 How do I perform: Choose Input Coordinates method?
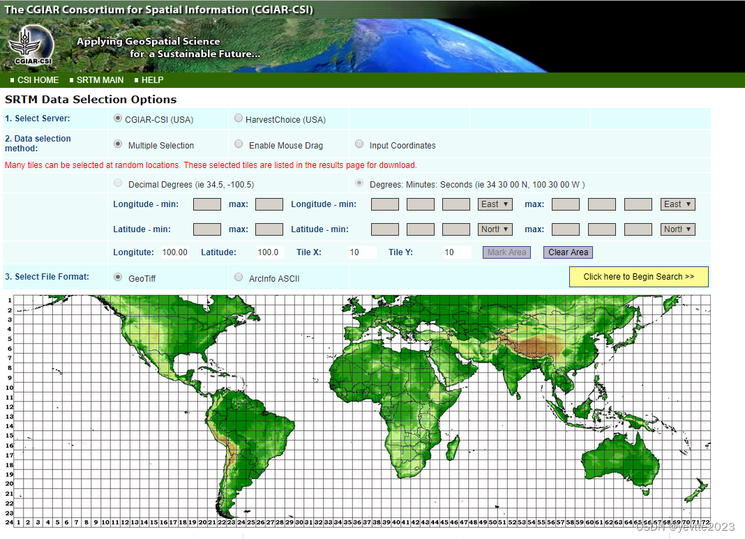[359, 144]
